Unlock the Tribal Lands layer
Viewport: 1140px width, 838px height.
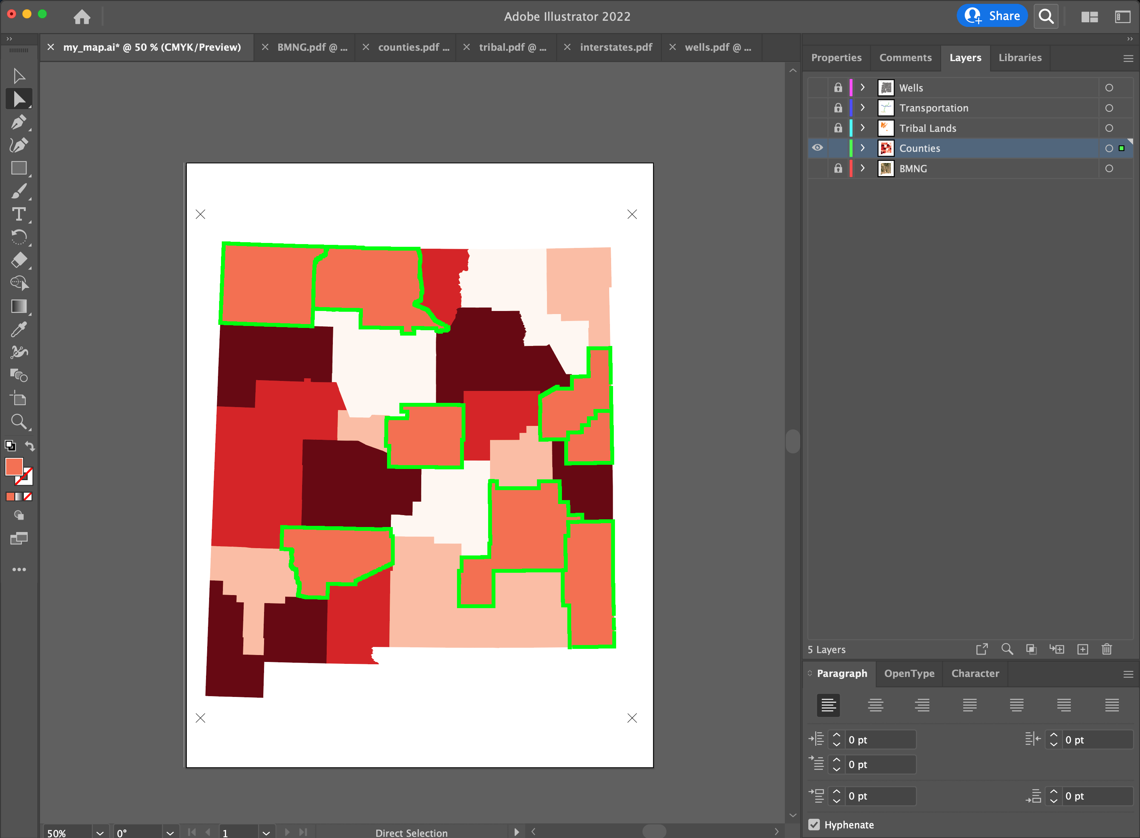coord(838,128)
